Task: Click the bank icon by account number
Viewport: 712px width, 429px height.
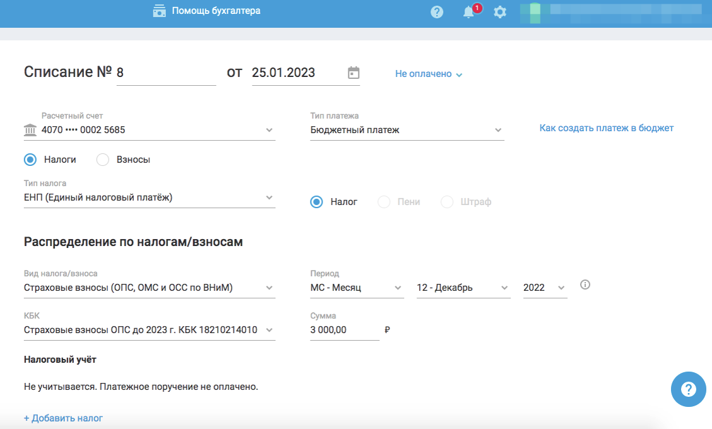Action: coord(30,130)
